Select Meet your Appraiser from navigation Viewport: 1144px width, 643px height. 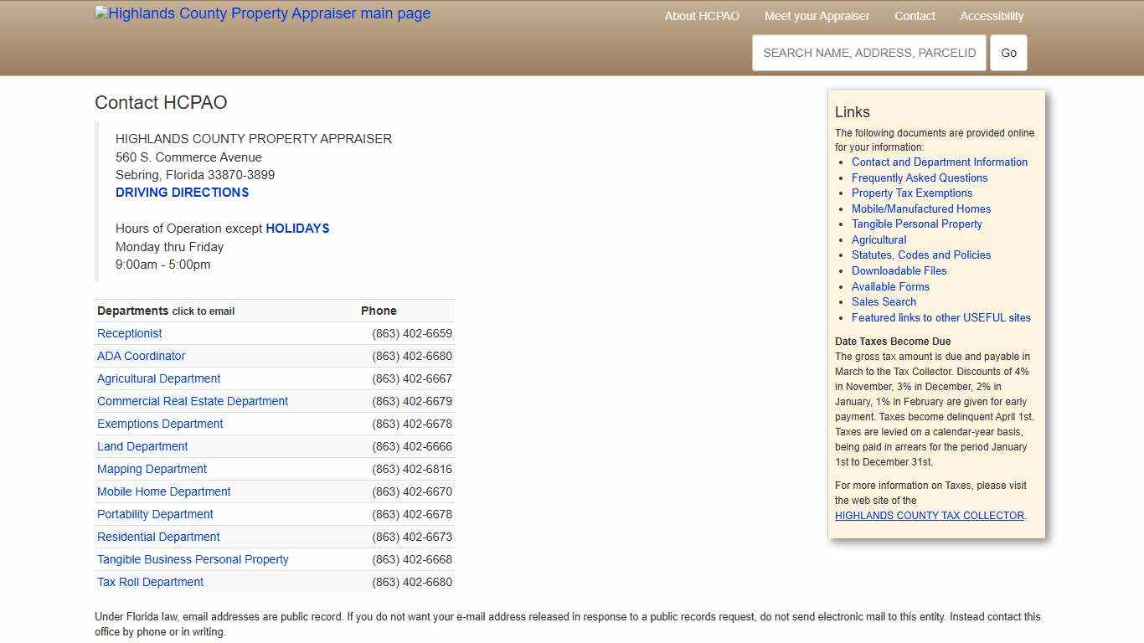pyautogui.click(x=817, y=15)
